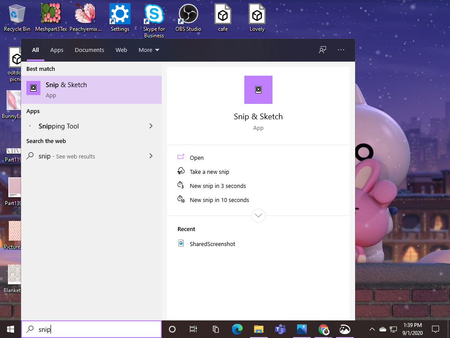Switch to the All search tab
The image size is (450, 338).
36,50
